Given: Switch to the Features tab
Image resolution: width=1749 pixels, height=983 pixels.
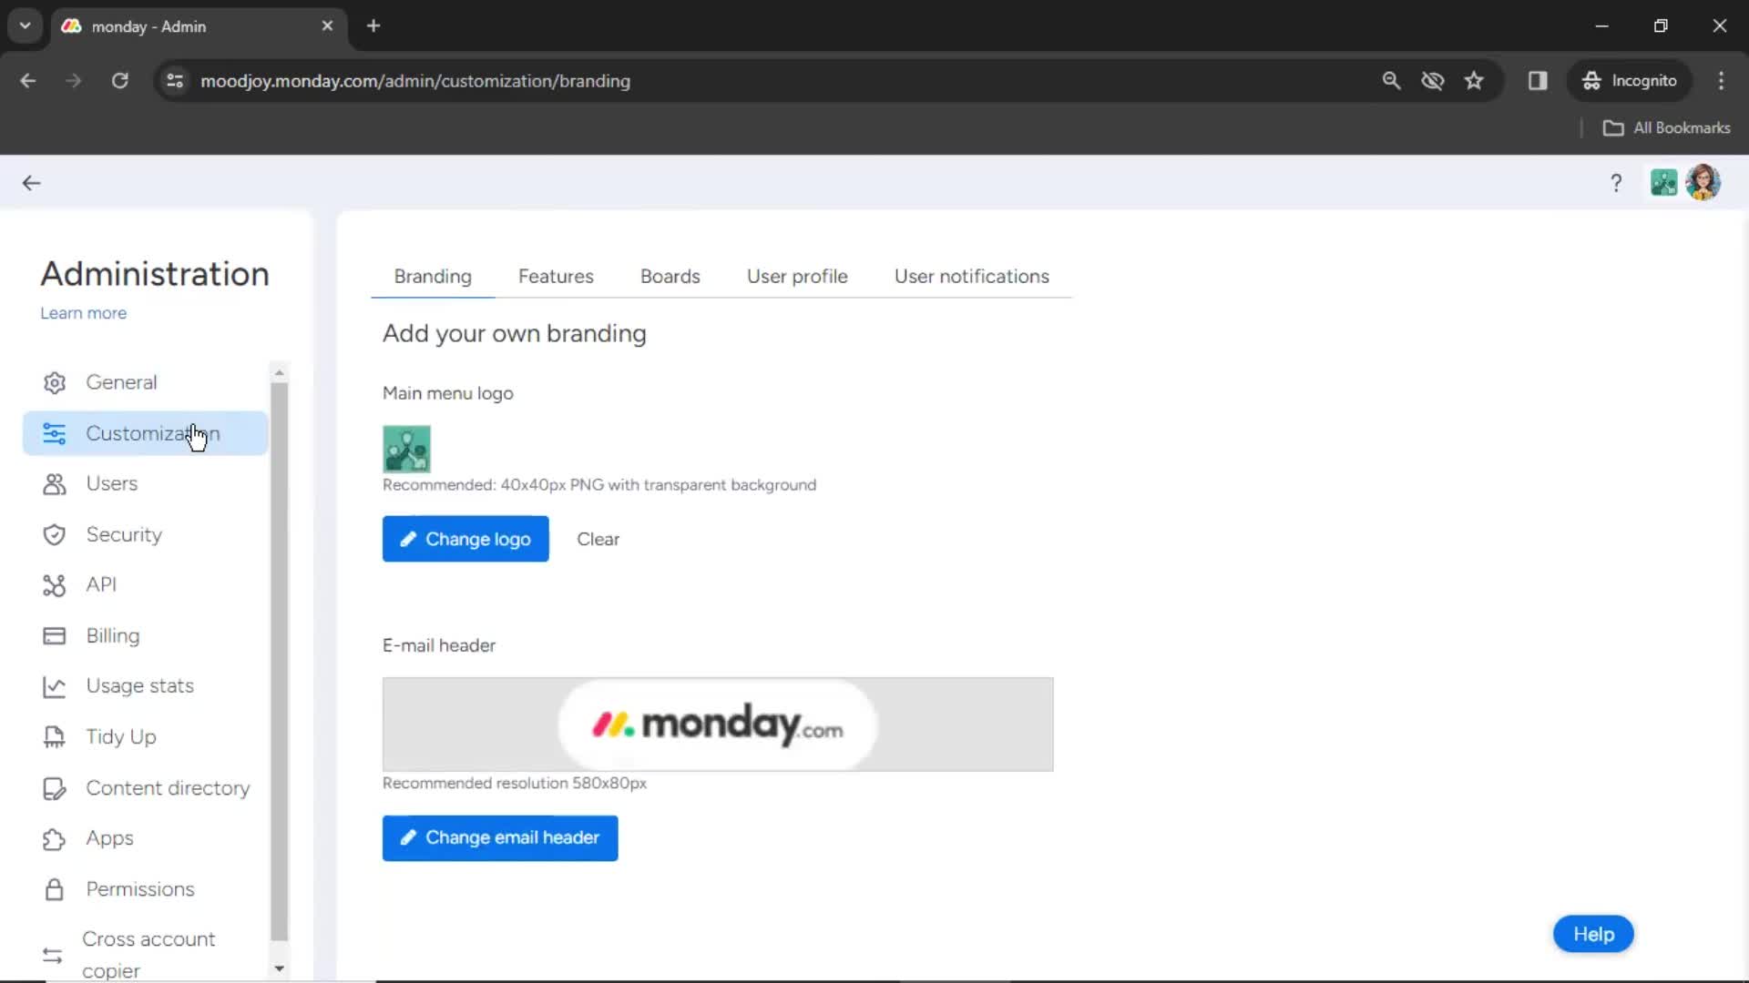Looking at the screenshot, I should tap(557, 276).
